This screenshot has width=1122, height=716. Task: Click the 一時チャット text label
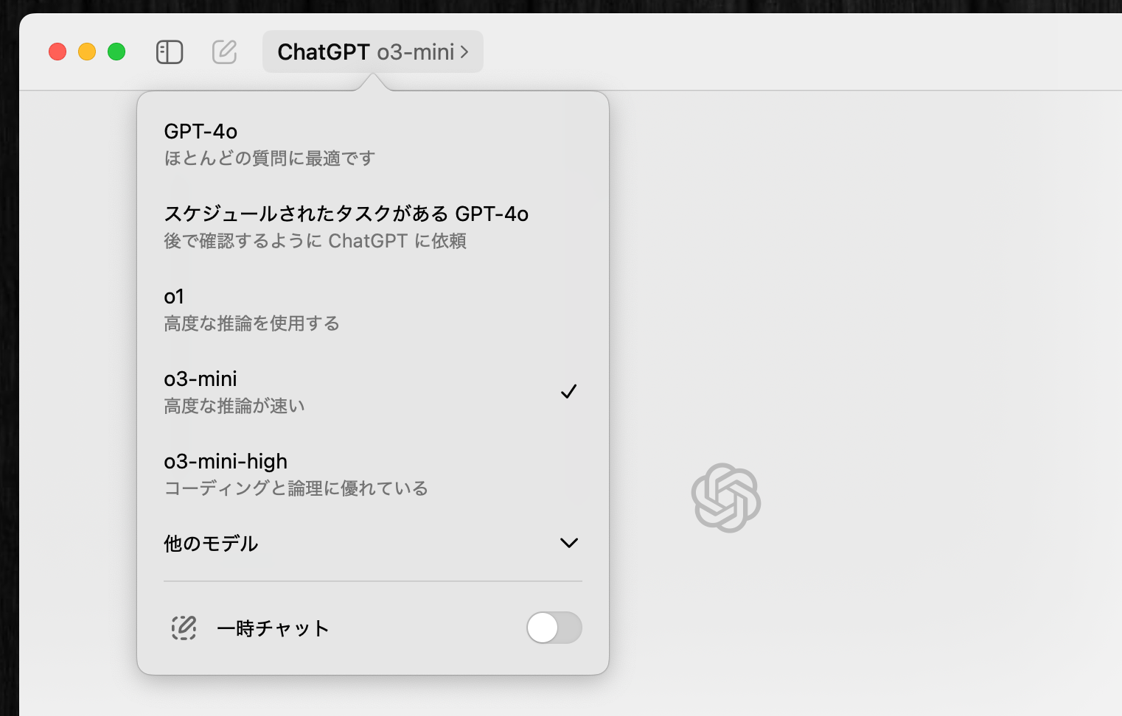click(x=273, y=628)
